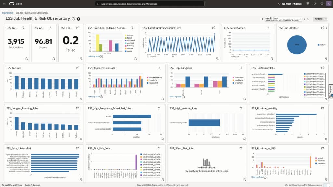Open ESS_Job_Alerts three-dot options menu

[326, 28]
